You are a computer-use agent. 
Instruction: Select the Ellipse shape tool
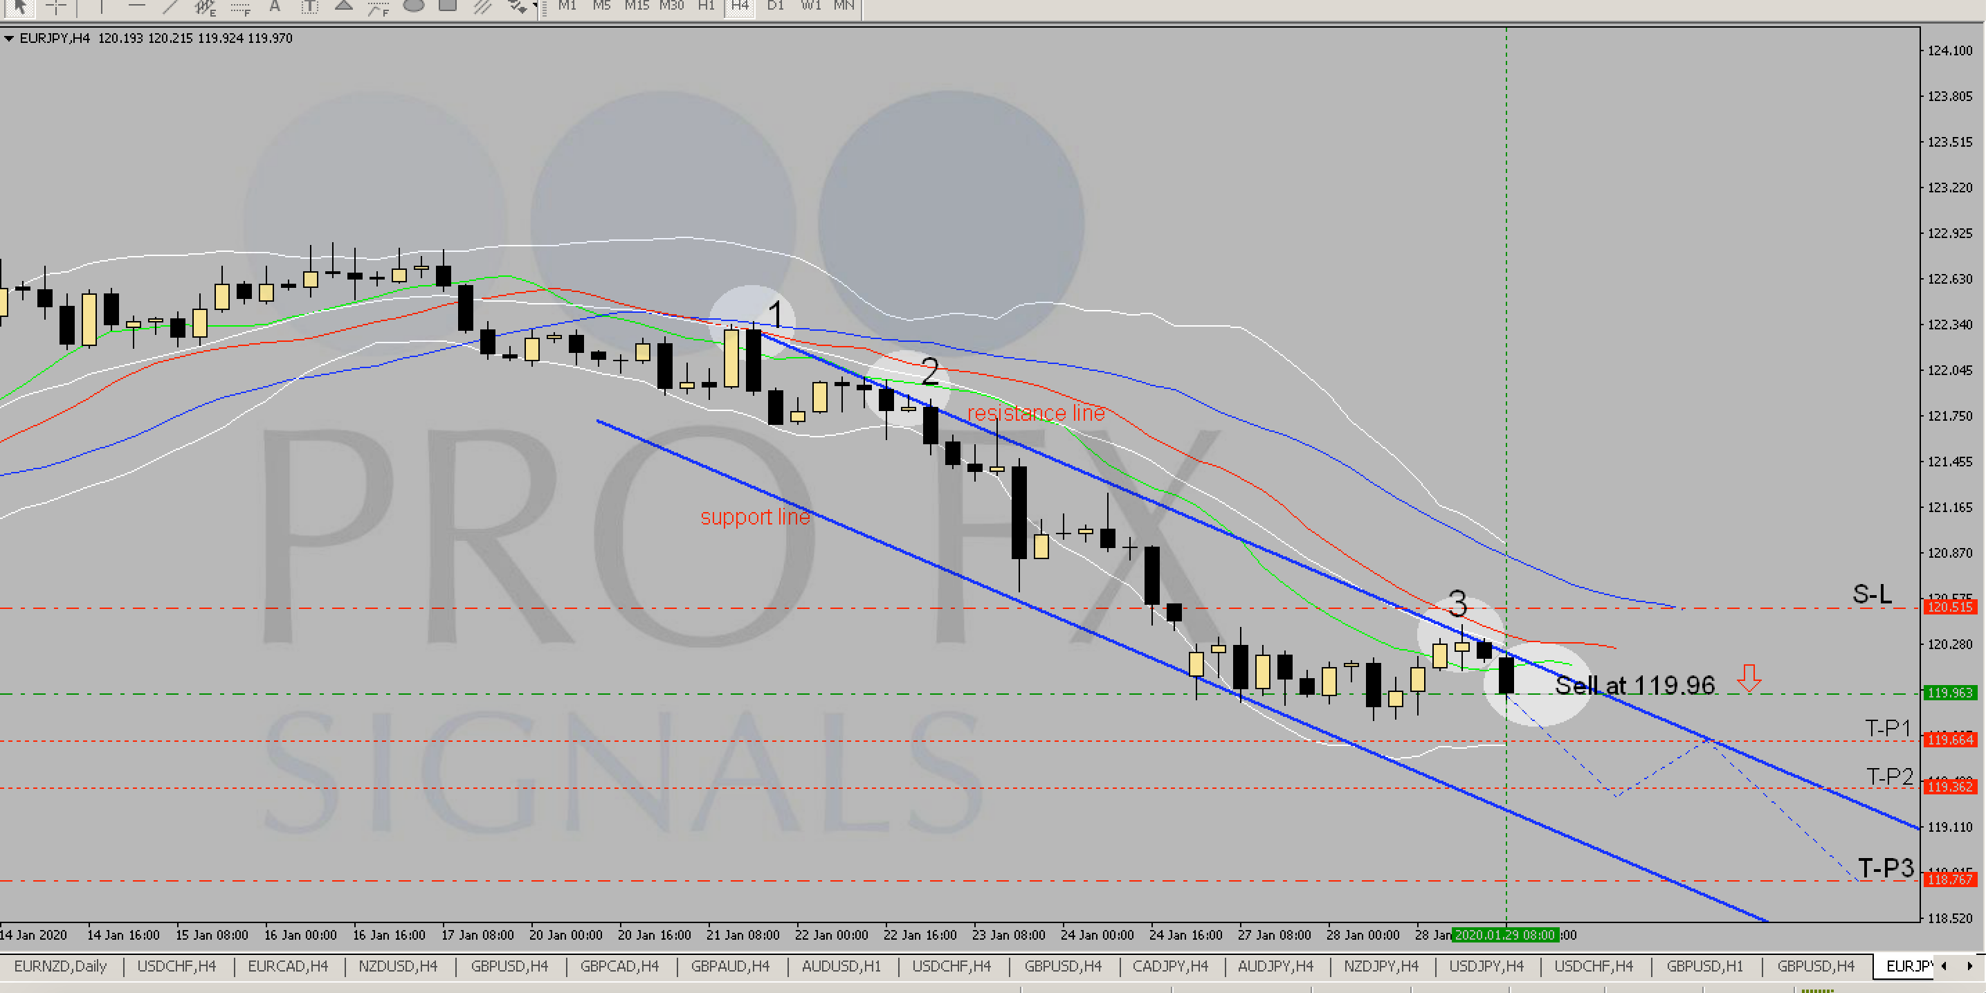(x=414, y=6)
